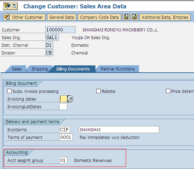Tick the Rebate checkbox
194x169 pixels.
point(98,91)
